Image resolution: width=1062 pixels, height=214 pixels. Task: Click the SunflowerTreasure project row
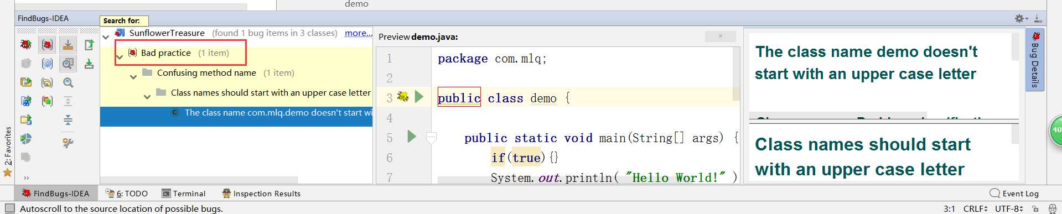coord(236,33)
